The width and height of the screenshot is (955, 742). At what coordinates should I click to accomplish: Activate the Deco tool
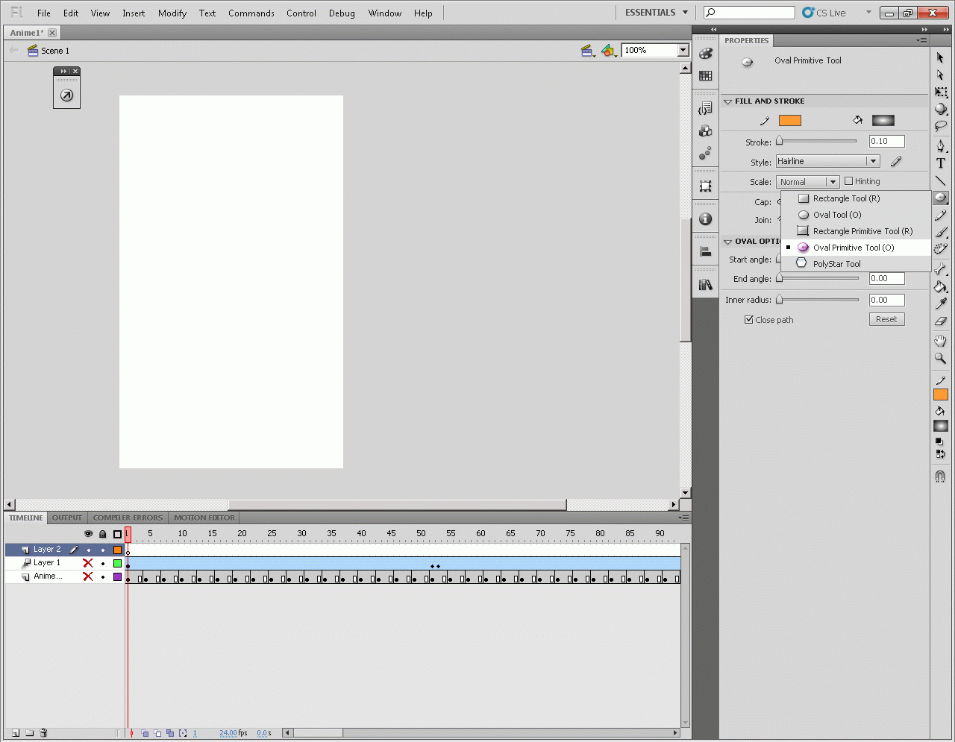tap(940, 249)
